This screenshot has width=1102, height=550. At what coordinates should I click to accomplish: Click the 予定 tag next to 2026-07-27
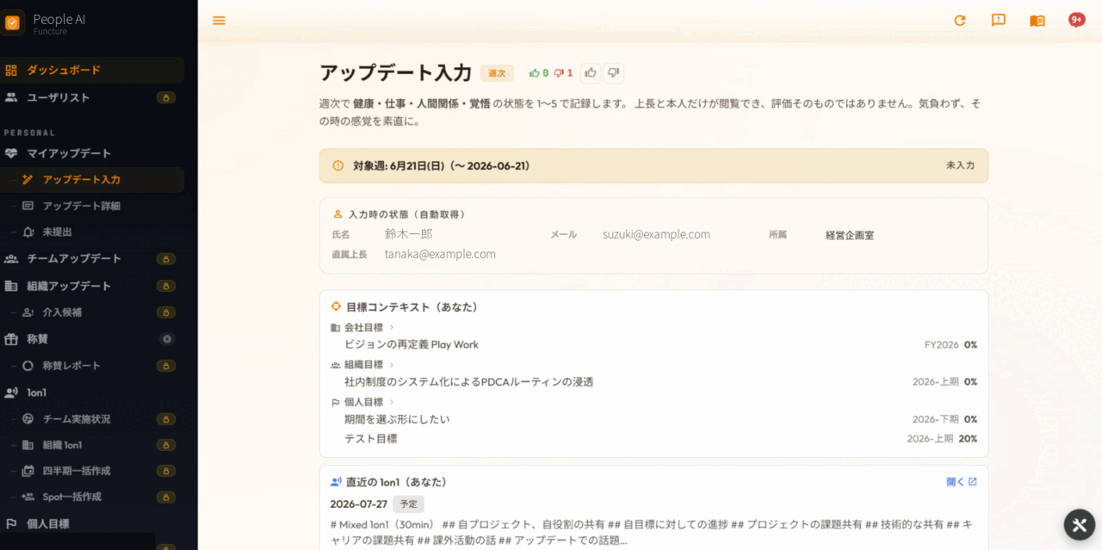[408, 504]
